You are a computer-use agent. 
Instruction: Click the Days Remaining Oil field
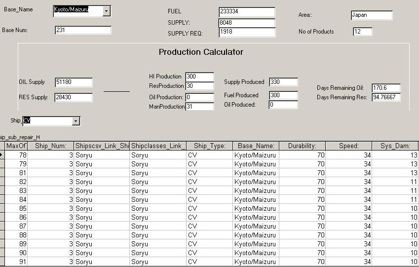click(386, 88)
